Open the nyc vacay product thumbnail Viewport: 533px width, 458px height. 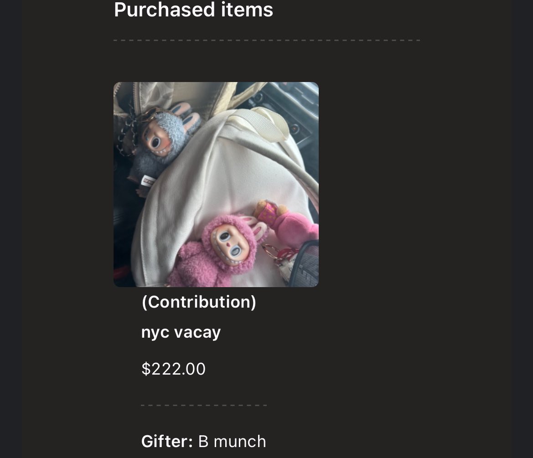tap(216, 185)
